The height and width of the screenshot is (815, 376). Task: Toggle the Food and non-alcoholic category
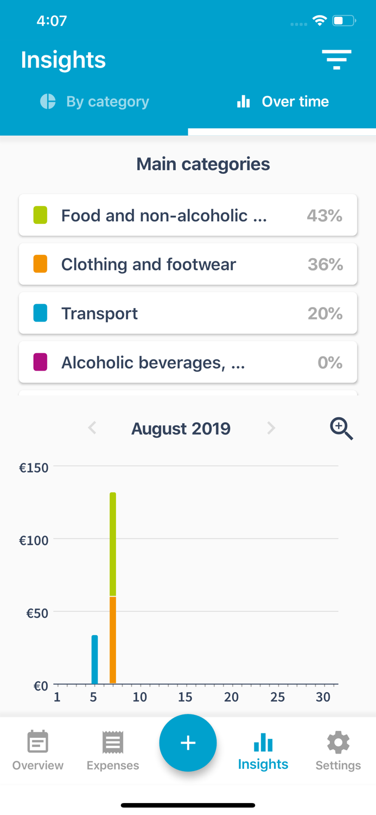[x=188, y=215]
